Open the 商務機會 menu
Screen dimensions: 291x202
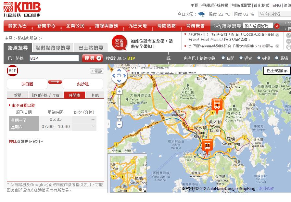pyautogui.click(x=196, y=26)
